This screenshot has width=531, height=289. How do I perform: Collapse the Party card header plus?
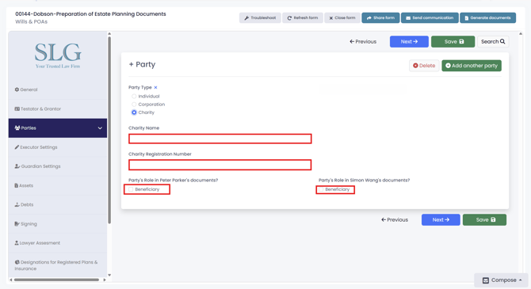[x=131, y=64]
